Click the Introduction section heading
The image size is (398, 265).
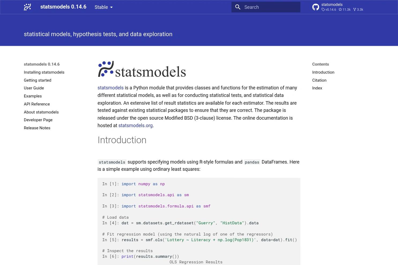coord(122,140)
